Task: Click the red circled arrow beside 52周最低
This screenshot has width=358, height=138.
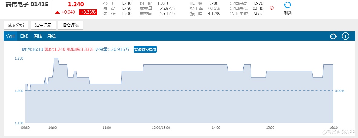Action: coord(271,8)
